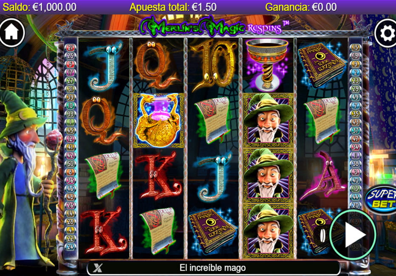Select payline number 15 marker
This screenshot has height=276, width=396.
click(x=355, y=47)
